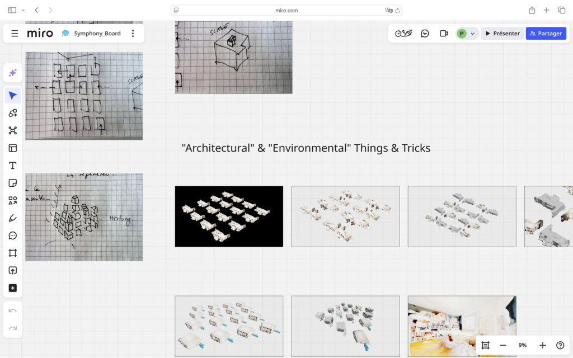
Task: Expand the collaborator avatar dropdown
Action: 473,34
